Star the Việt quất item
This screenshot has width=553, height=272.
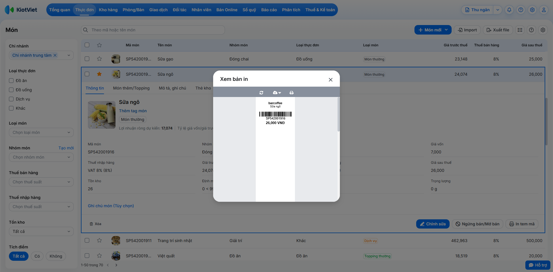pyautogui.click(x=99, y=256)
